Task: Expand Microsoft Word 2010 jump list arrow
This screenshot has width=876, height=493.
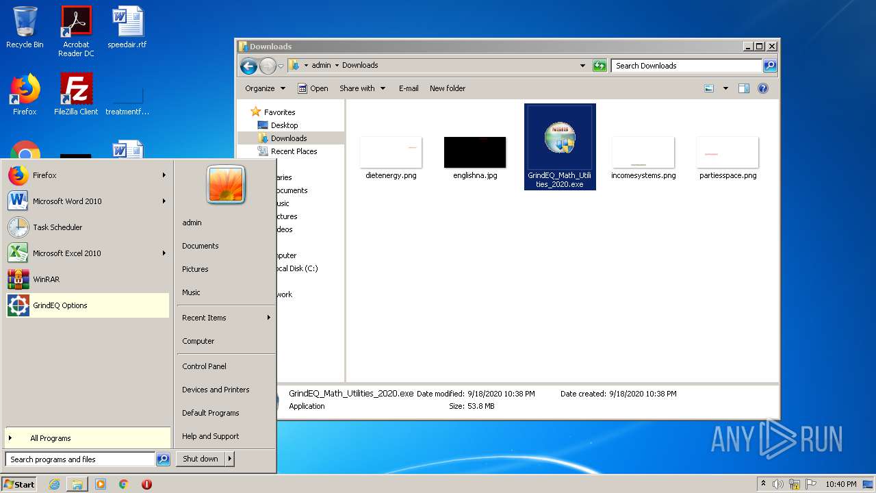Action: [x=164, y=201]
